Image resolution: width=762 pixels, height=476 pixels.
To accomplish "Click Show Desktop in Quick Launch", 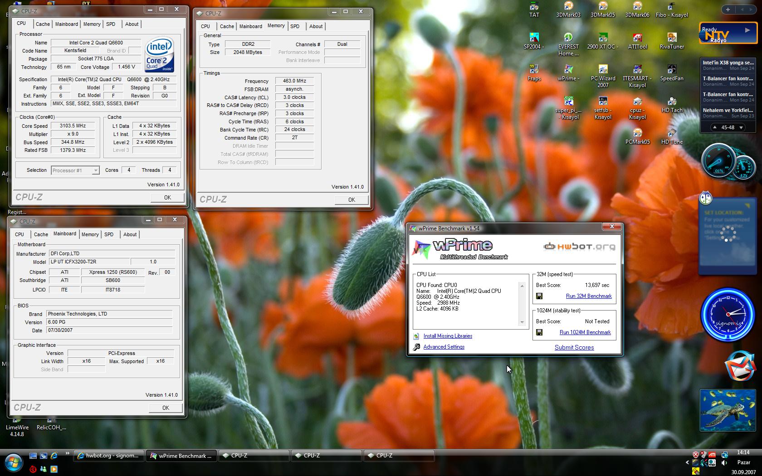I will click(x=33, y=456).
